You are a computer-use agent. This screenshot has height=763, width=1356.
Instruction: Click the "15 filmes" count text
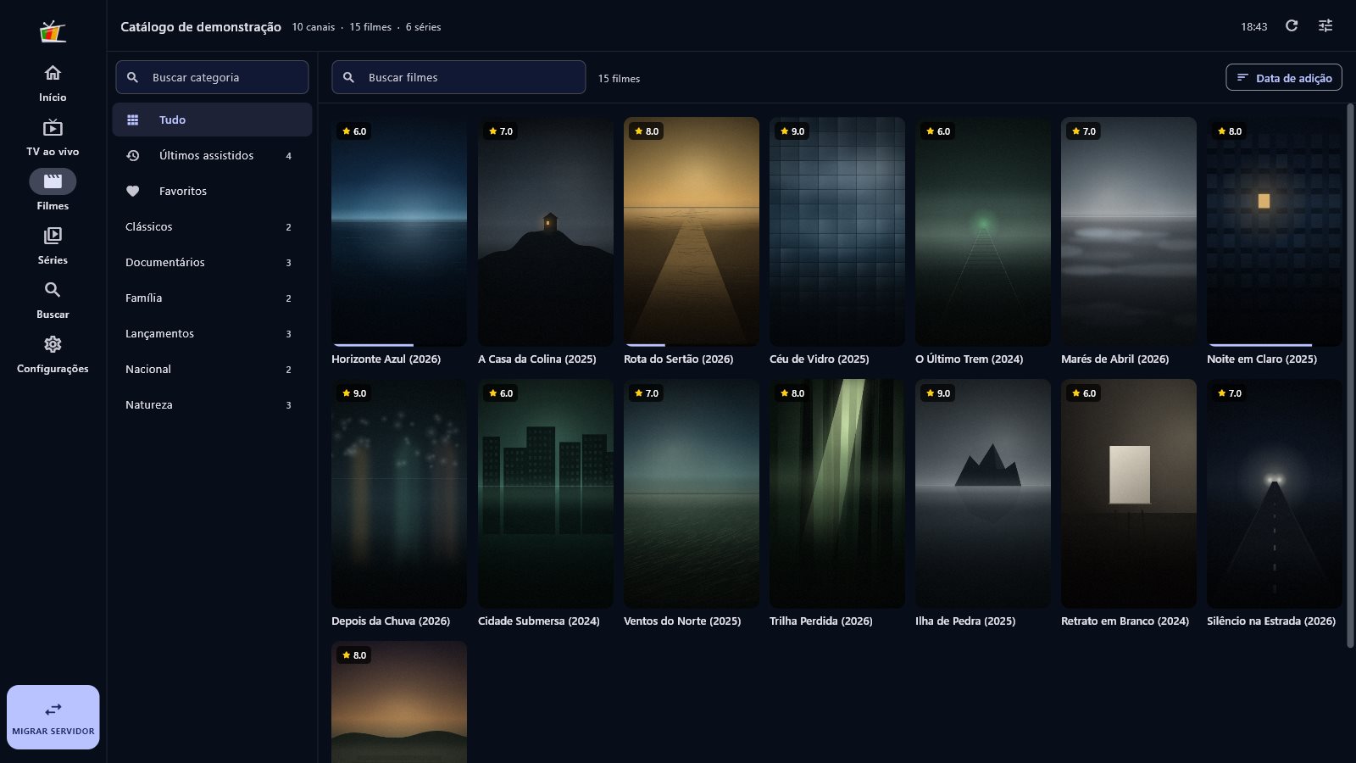[x=619, y=78]
